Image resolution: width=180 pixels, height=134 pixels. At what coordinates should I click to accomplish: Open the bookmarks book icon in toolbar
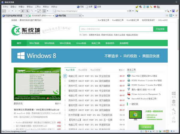(4, 11)
